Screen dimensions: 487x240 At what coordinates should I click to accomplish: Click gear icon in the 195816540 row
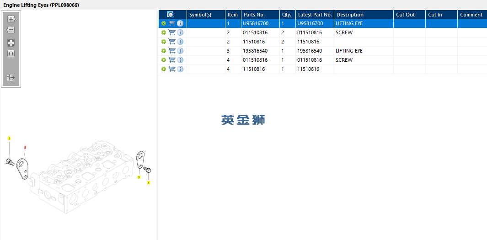click(x=164, y=51)
